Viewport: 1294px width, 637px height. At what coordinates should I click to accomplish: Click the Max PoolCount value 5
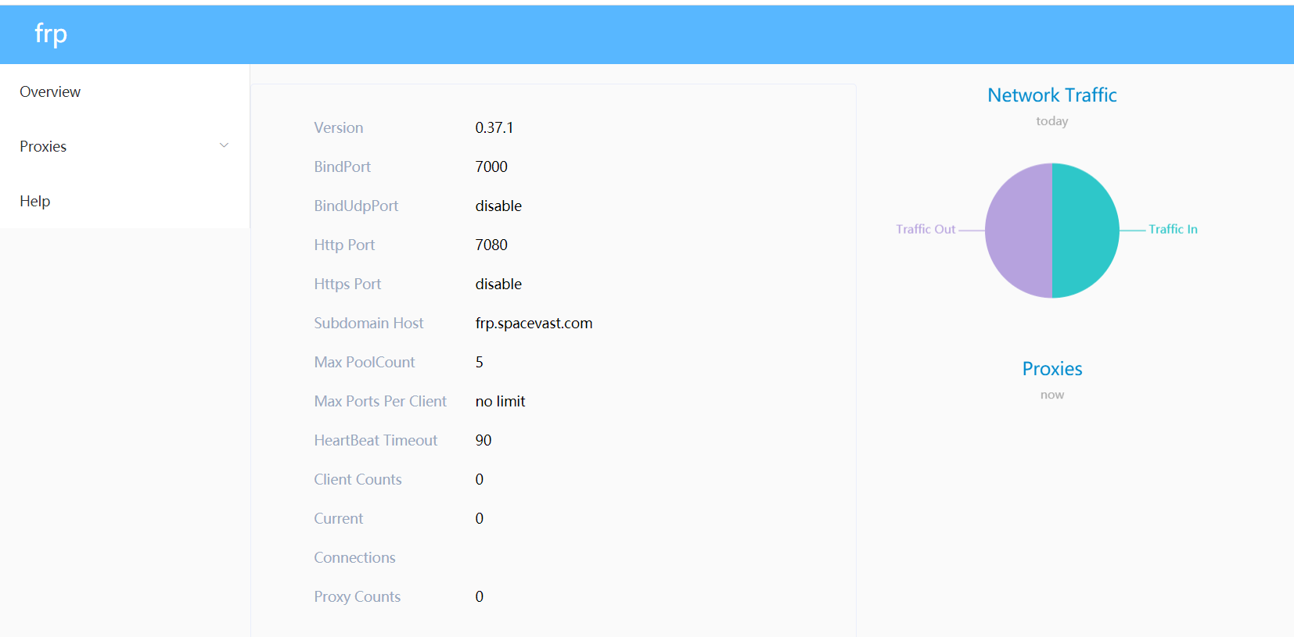(x=480, y=362)
